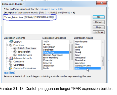
Task: Click the Cancel button
Action: tap(99, 22)
